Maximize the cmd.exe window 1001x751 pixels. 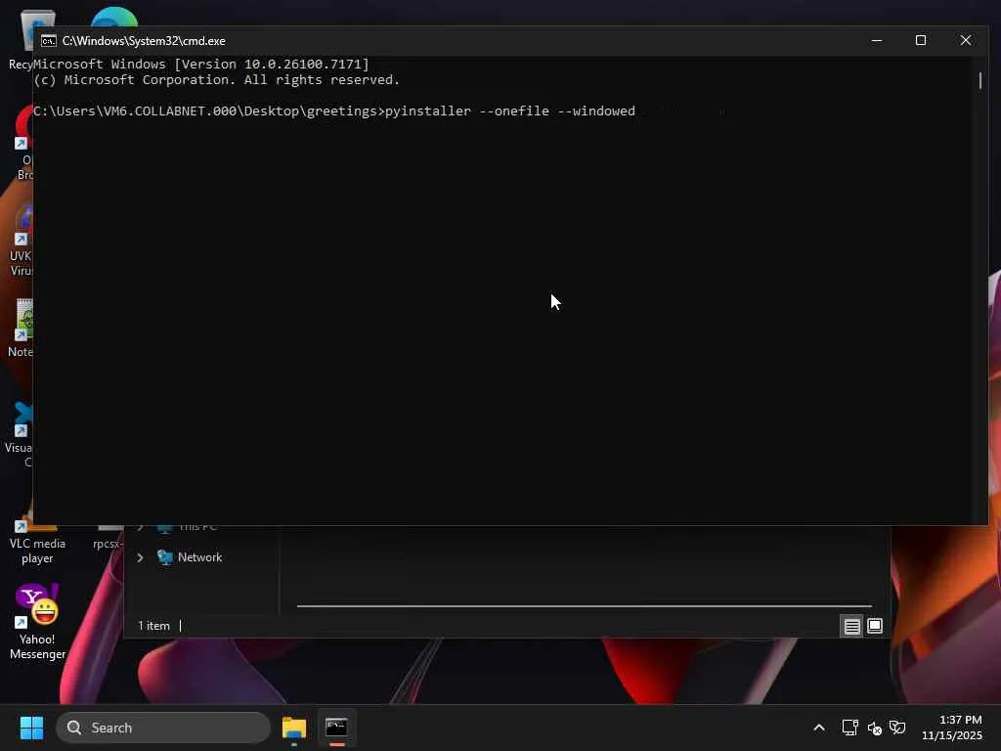pyautogui.click(x=921, y=40)
